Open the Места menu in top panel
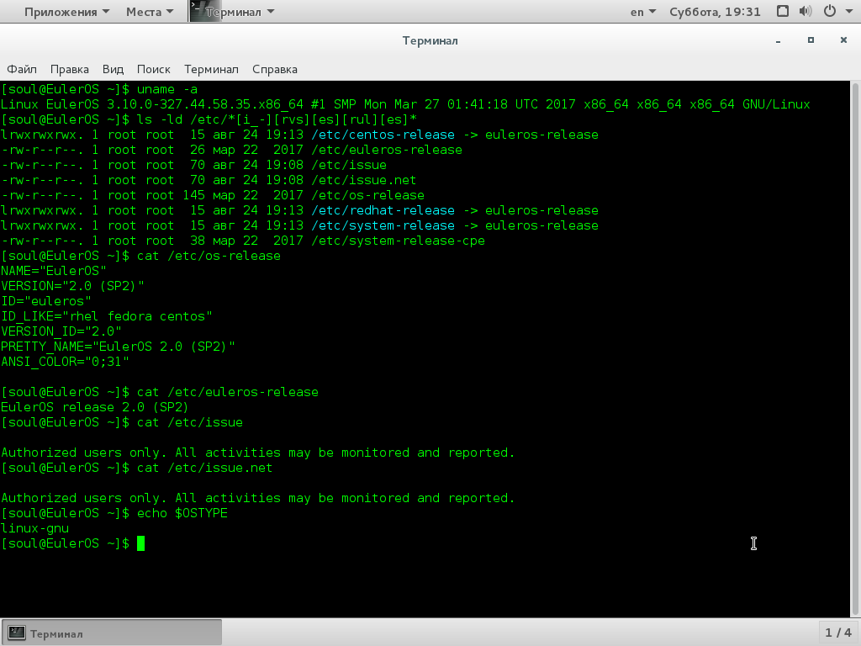Viewport: 861px width, 646px height. (150, 12)
